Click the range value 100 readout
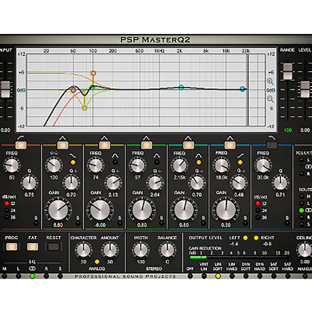The width and height of the screenshot is (312, 313). click(288, 130)
